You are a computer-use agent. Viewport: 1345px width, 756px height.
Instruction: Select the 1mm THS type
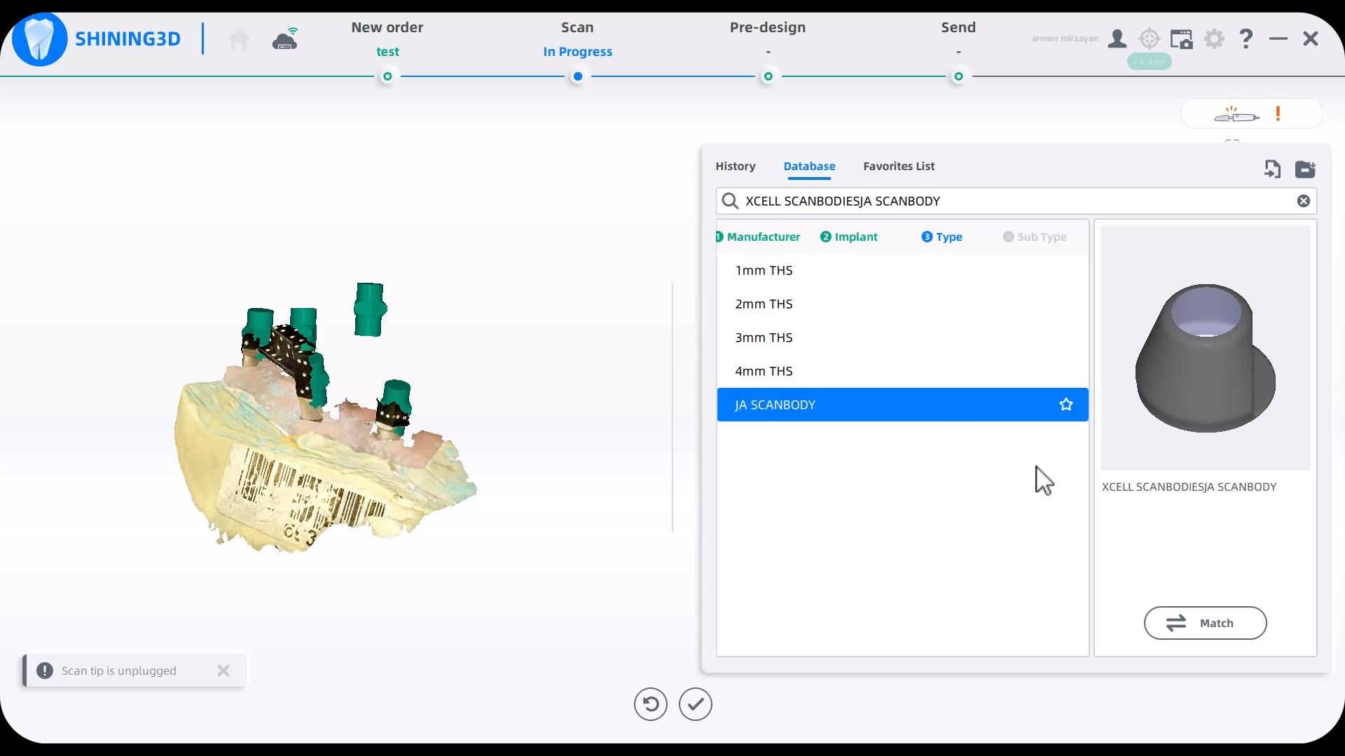click(x=902, y=270)
